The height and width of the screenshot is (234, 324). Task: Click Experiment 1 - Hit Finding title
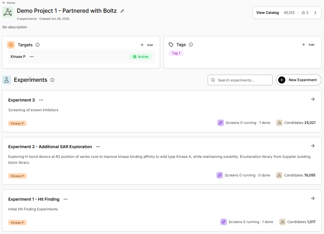click(x=34, y=199)
